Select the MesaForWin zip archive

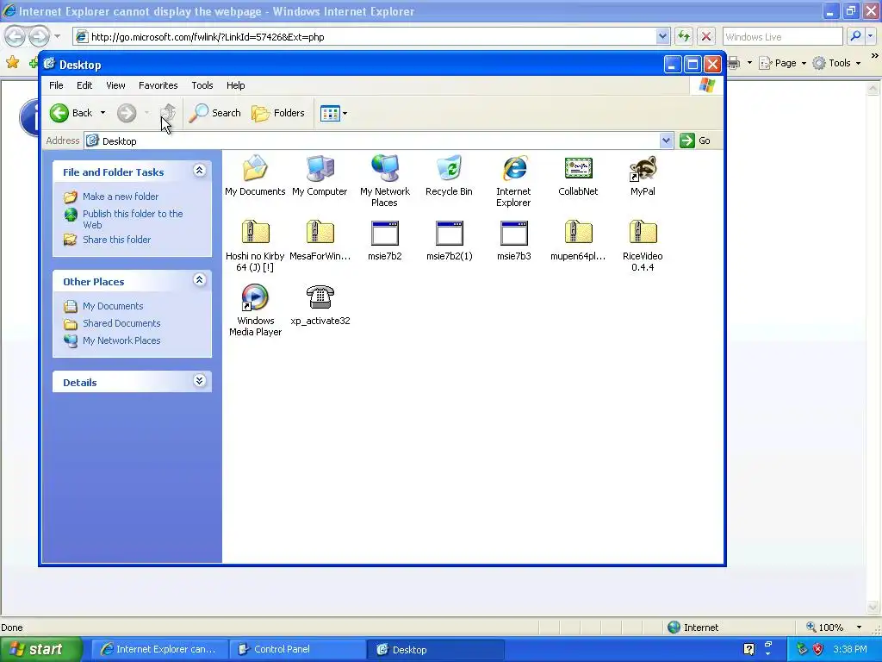[320, 240]
